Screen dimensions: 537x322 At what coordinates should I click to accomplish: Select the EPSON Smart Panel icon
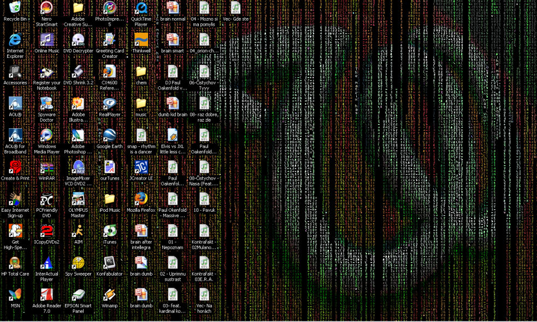(x=78, y=294)
